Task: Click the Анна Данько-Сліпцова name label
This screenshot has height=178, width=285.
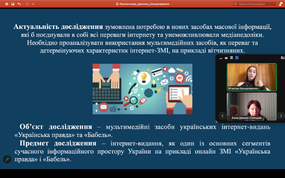Action: (x=246, y=118)
